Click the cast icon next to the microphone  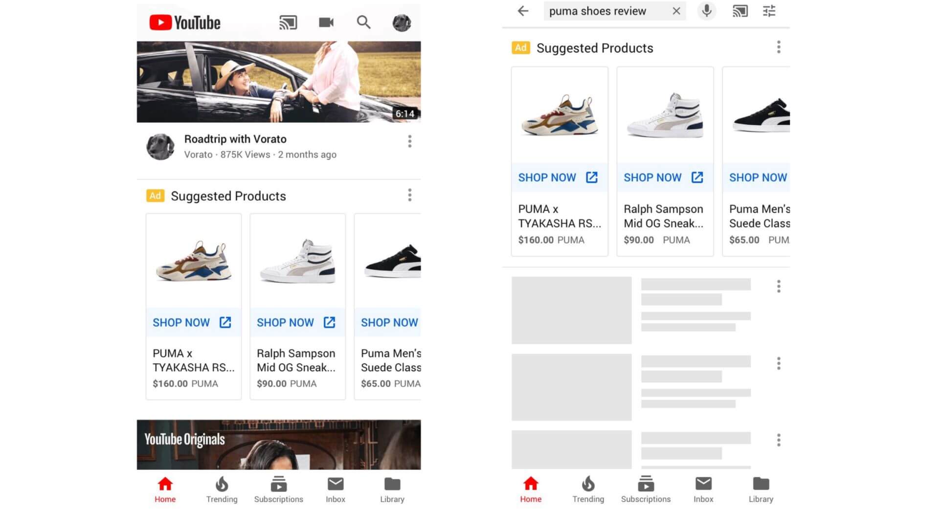739,11
